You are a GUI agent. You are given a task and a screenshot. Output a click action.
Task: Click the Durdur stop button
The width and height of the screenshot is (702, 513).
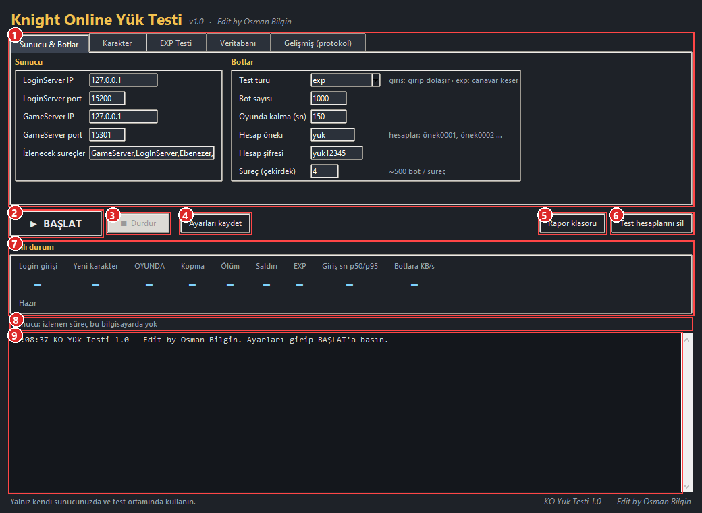pos(139,223)
